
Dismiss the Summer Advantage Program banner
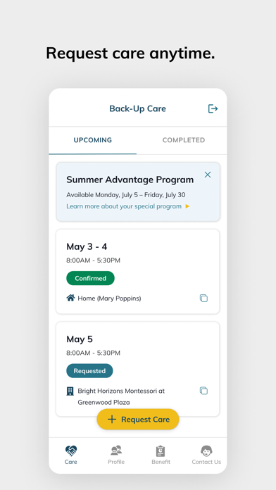(x=208, y=175)
